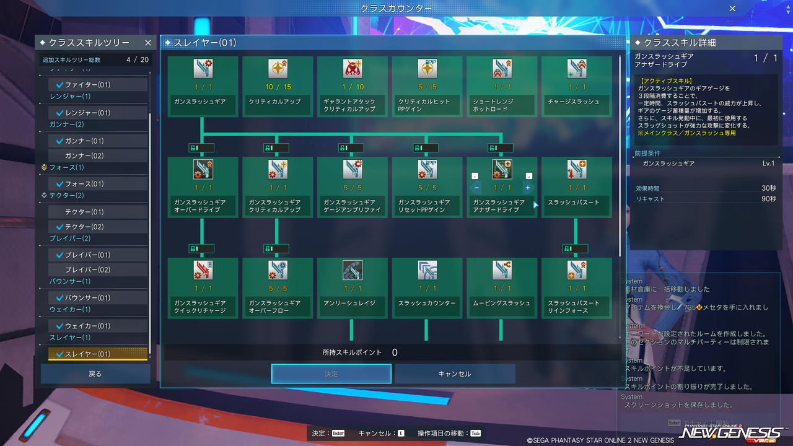This screenshot has width=793, height=446.
Task: Click the 効果時間 30秒 row
Action: tap(705, 188)
